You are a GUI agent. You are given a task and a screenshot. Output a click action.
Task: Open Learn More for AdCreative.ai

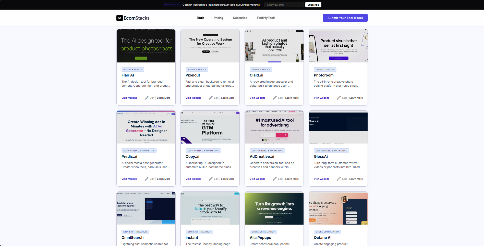point(292,179)
